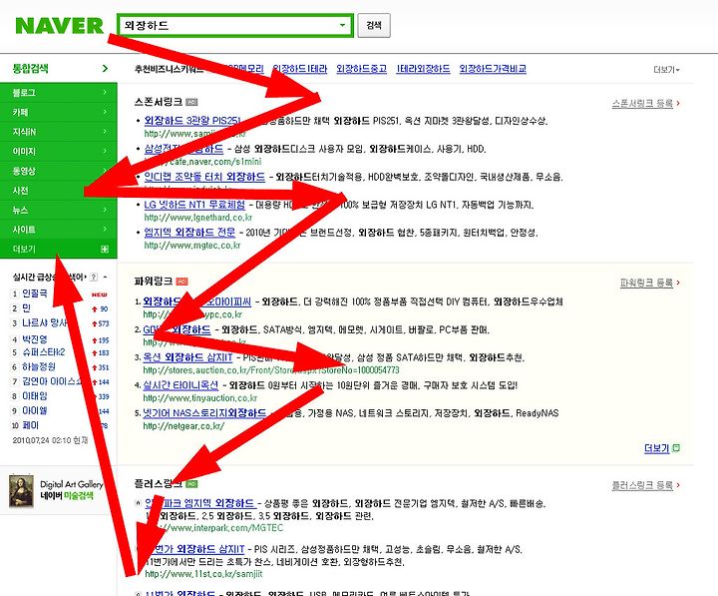Screen dimensions: 718x596
Task: Open sponsor link 외장하드 3관왕 PIS251
Action: click(x=192, y=121)
